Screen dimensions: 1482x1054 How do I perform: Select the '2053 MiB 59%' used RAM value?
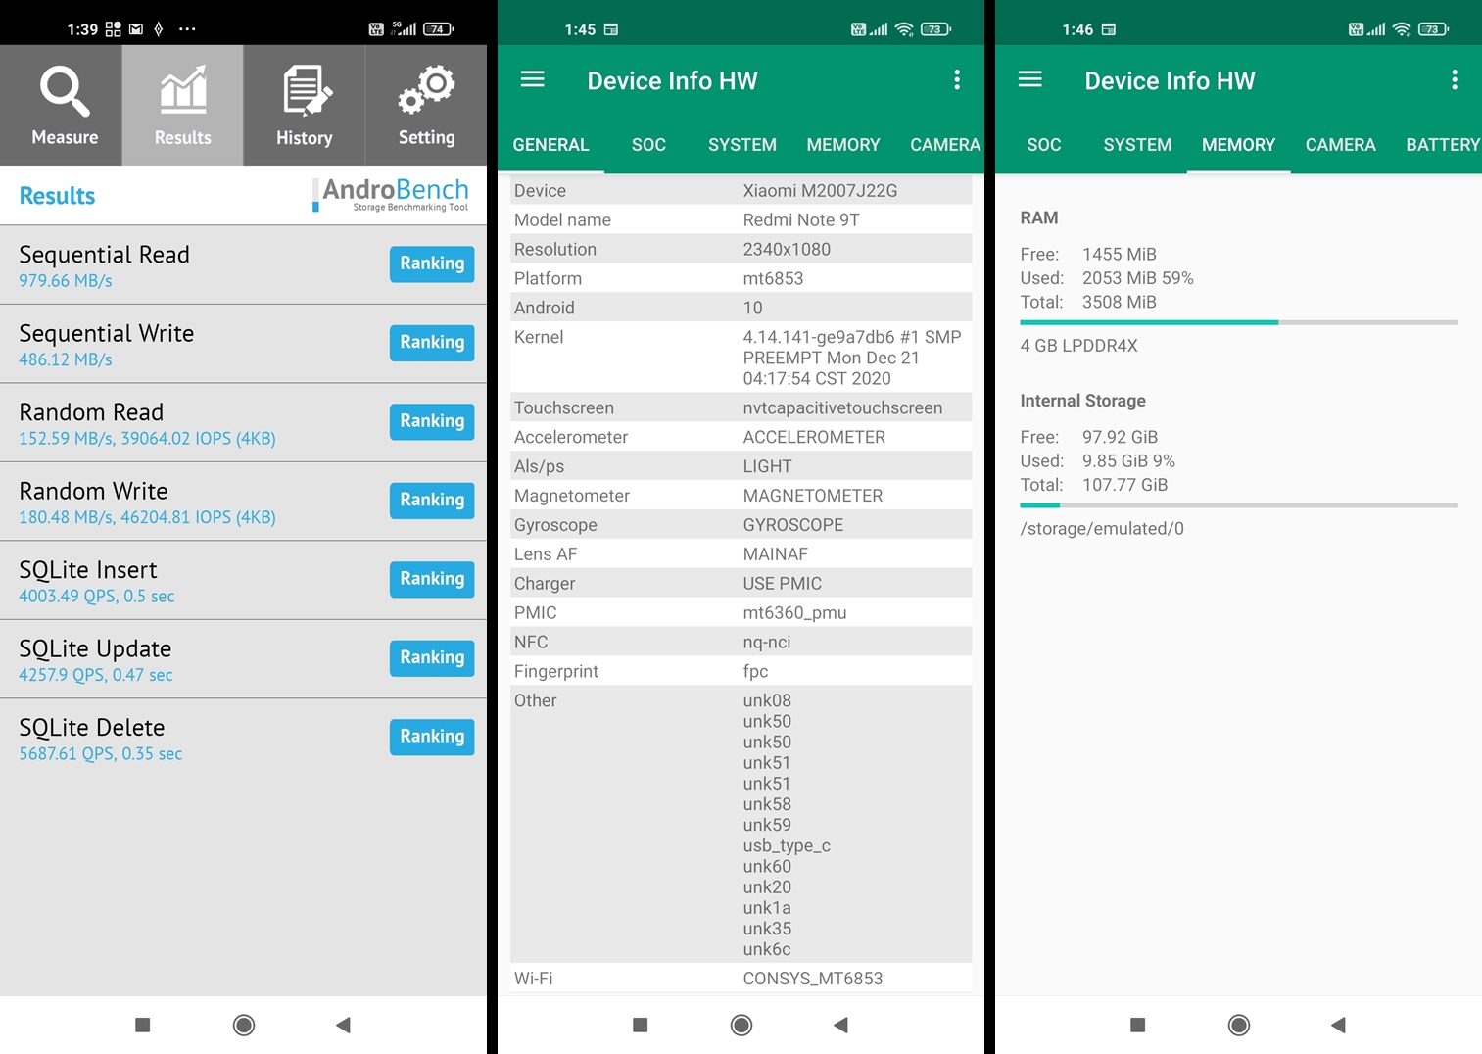point(1137,278)
